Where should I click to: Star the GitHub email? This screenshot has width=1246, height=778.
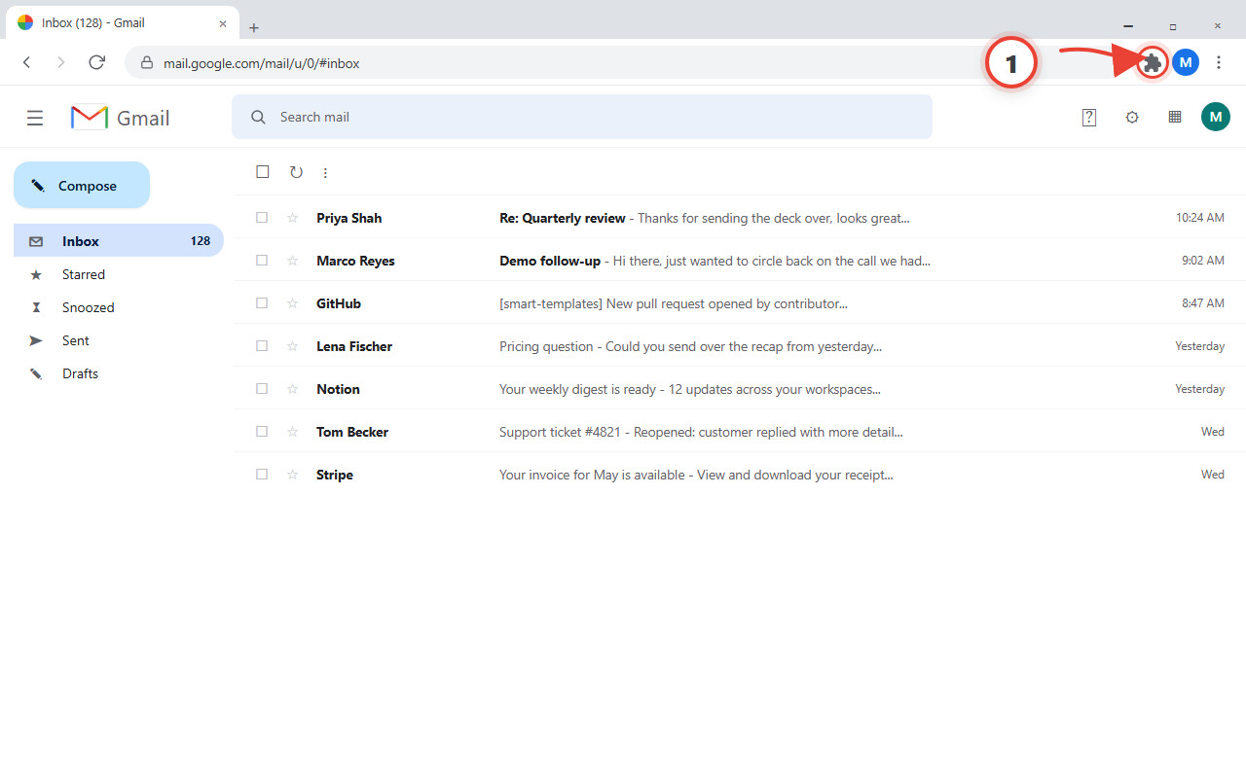click(x=292, y=303)
